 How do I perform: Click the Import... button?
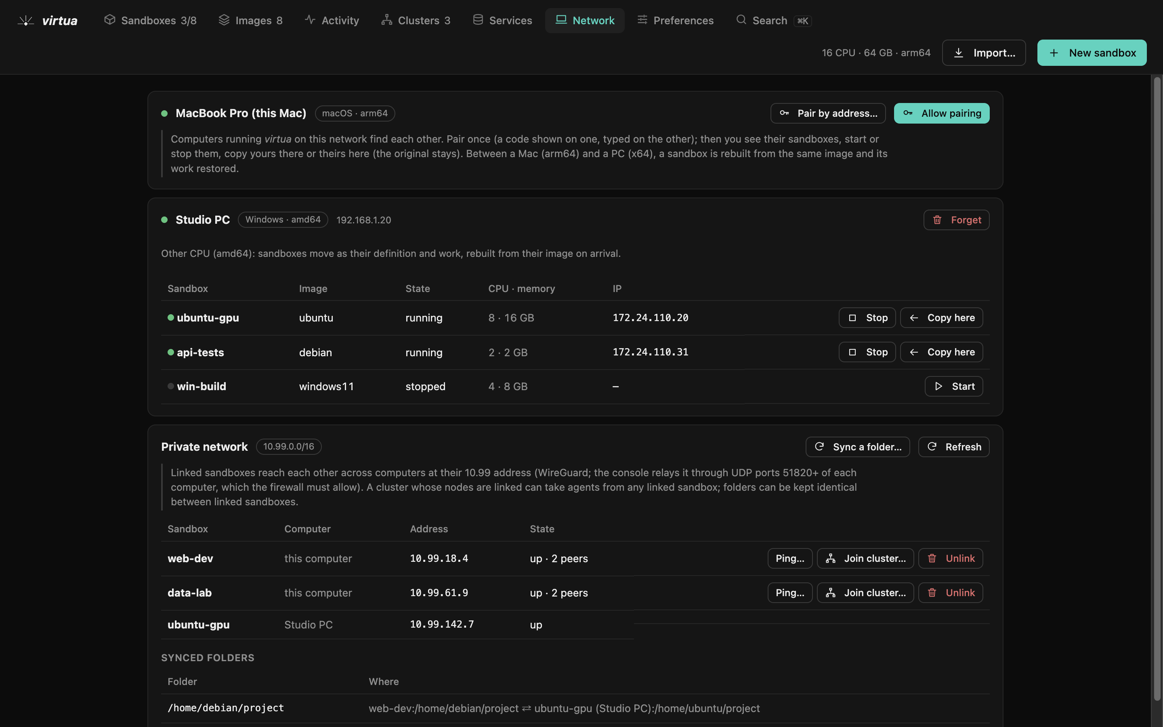pos(984,53)
